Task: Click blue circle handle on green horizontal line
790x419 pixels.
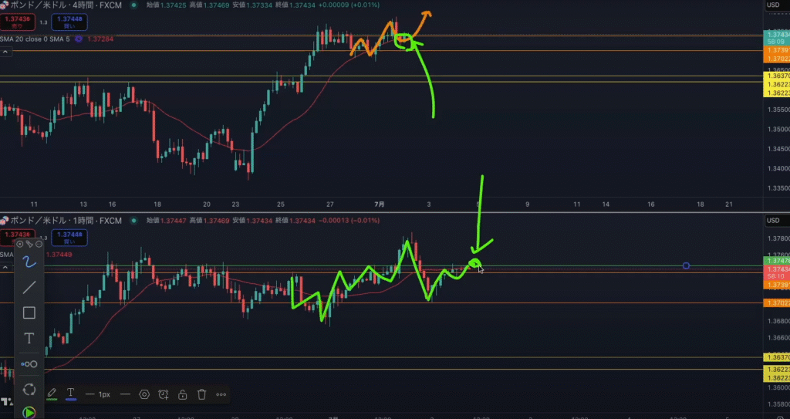Action: (686, 265)
